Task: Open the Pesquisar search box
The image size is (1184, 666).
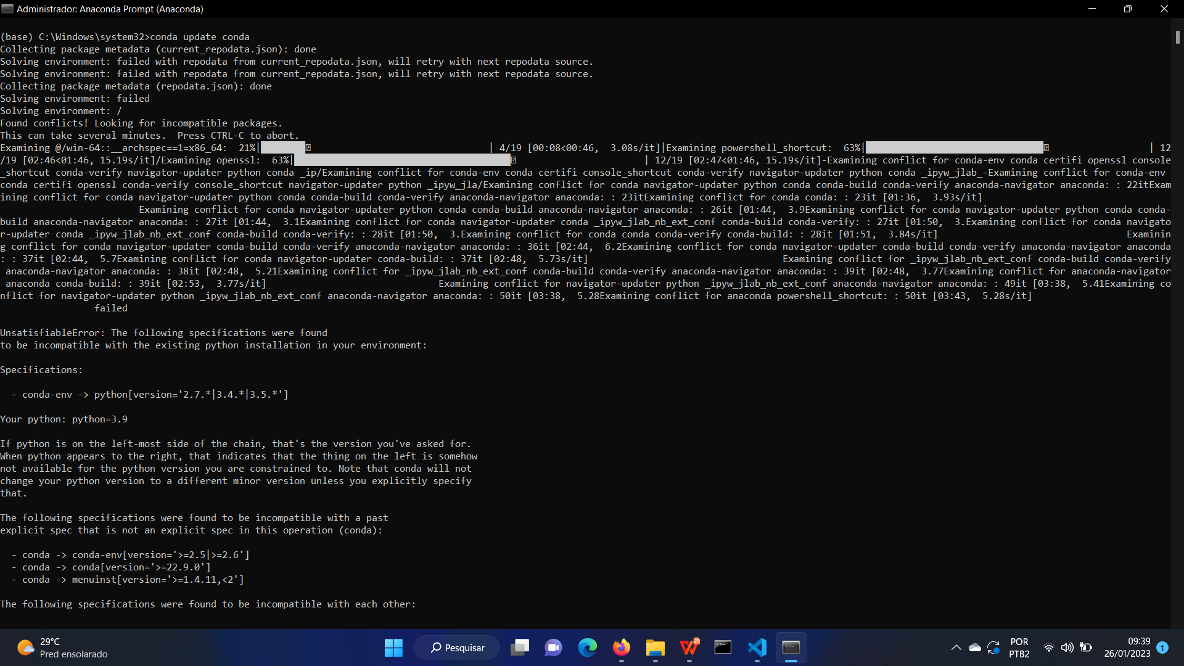Action: [x=456, y=647]
